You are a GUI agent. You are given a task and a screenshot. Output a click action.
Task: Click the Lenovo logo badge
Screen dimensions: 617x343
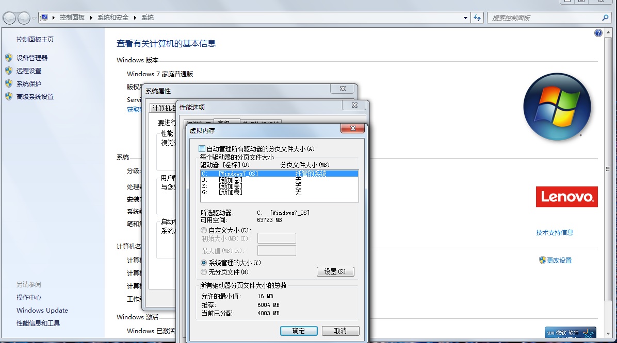(566, 197)
